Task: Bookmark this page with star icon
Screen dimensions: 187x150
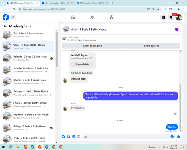Action: pyautogui.click(x=158, y=9)
